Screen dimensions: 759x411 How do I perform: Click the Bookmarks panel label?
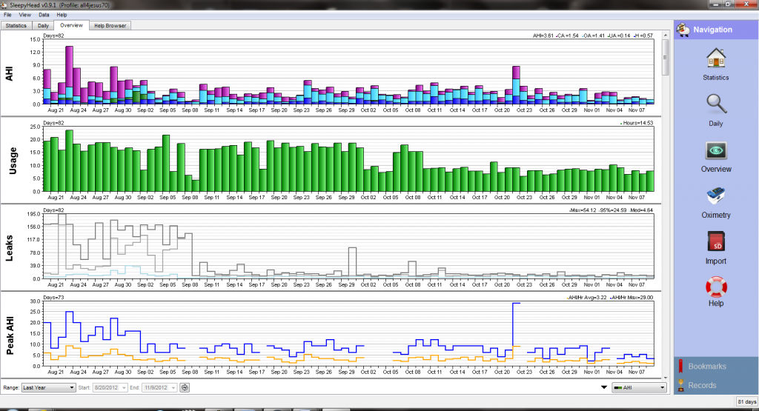tap(706, 367)
